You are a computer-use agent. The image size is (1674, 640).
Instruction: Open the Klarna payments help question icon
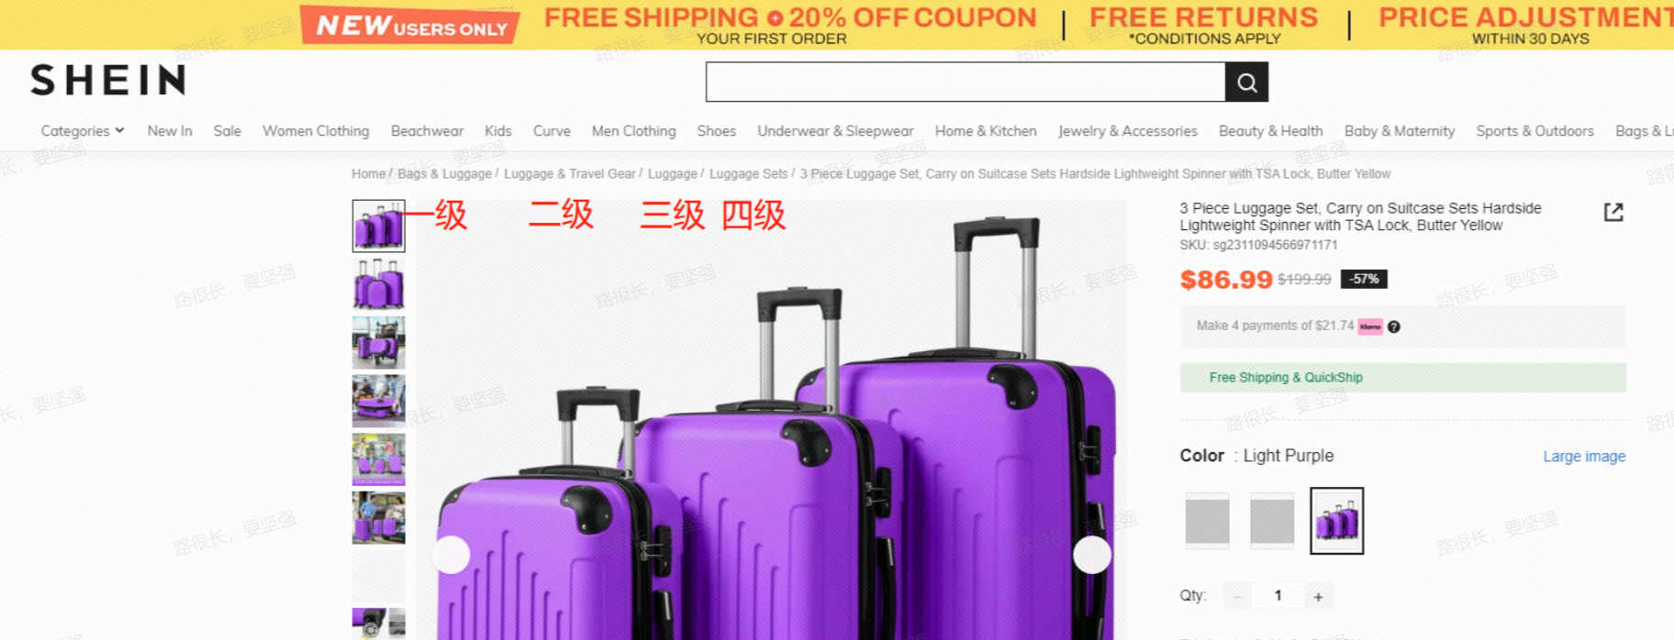coord(1394,327)
